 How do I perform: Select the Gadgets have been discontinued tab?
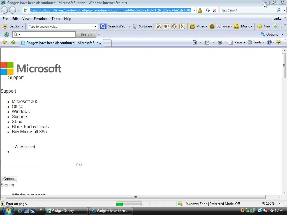tap(61, 43)
